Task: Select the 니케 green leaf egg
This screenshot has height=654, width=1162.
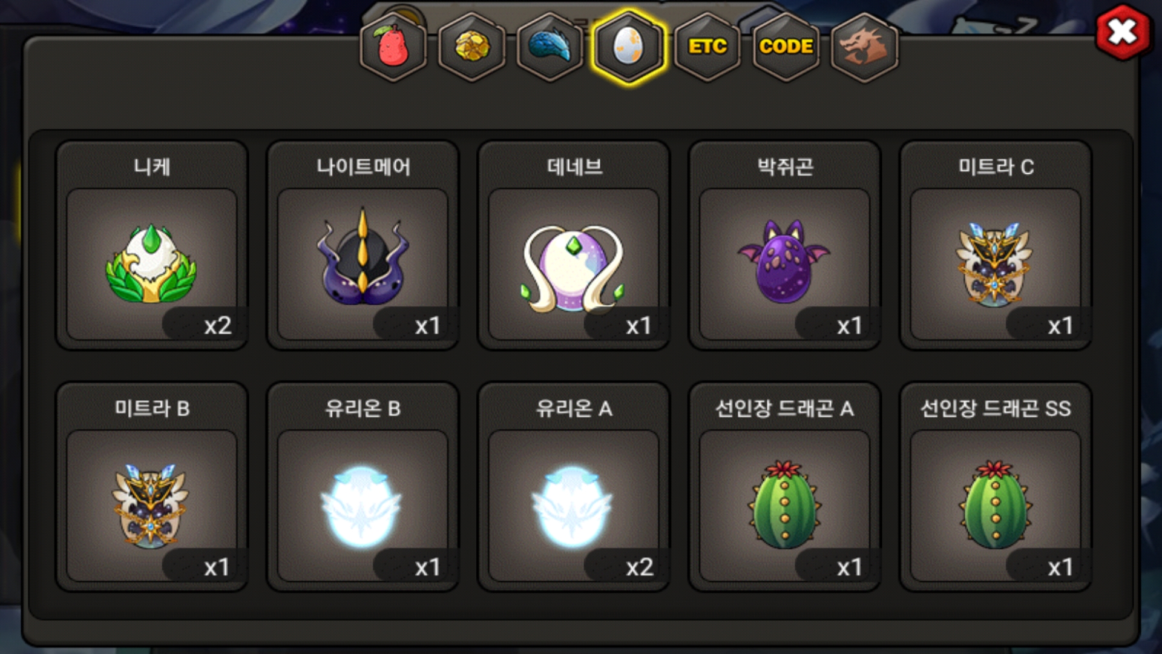Action: [x=152, y=264]
